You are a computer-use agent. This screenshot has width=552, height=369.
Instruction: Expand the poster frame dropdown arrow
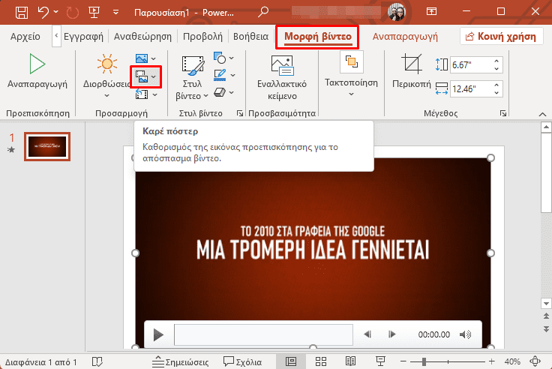point(154,76)
